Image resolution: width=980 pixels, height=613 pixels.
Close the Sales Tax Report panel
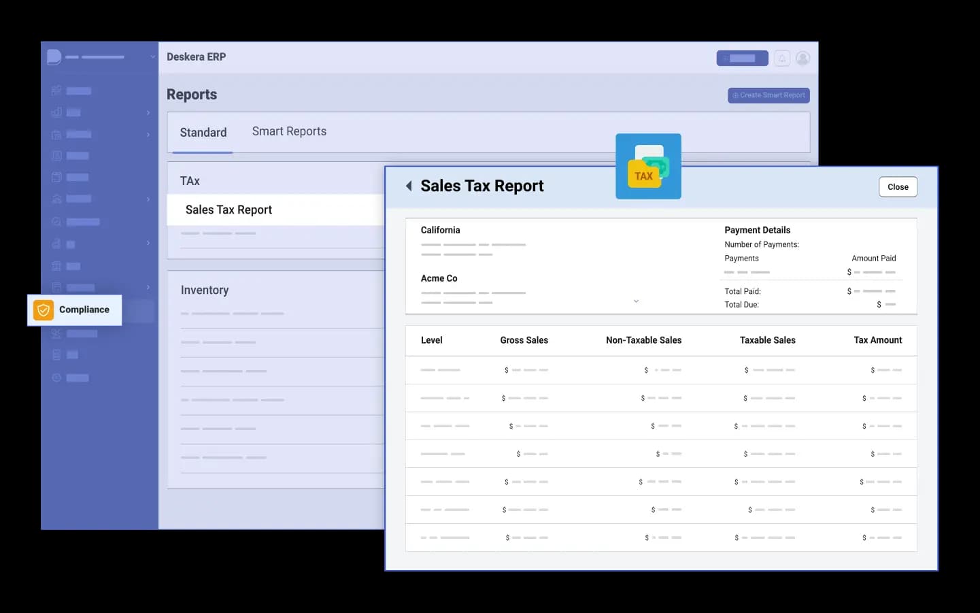(x=898, y=187)
